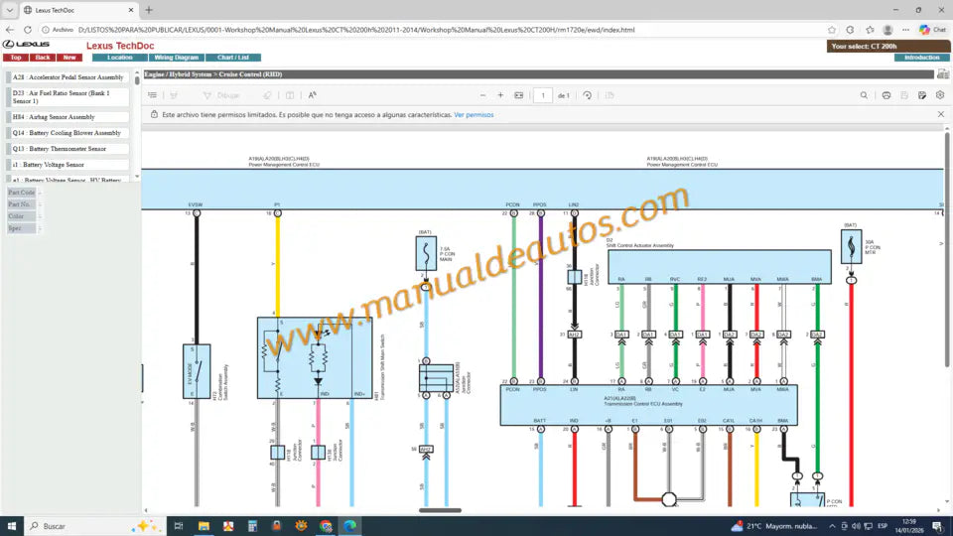Open the favorites list icon
The image size is (953, 536).
870,29
